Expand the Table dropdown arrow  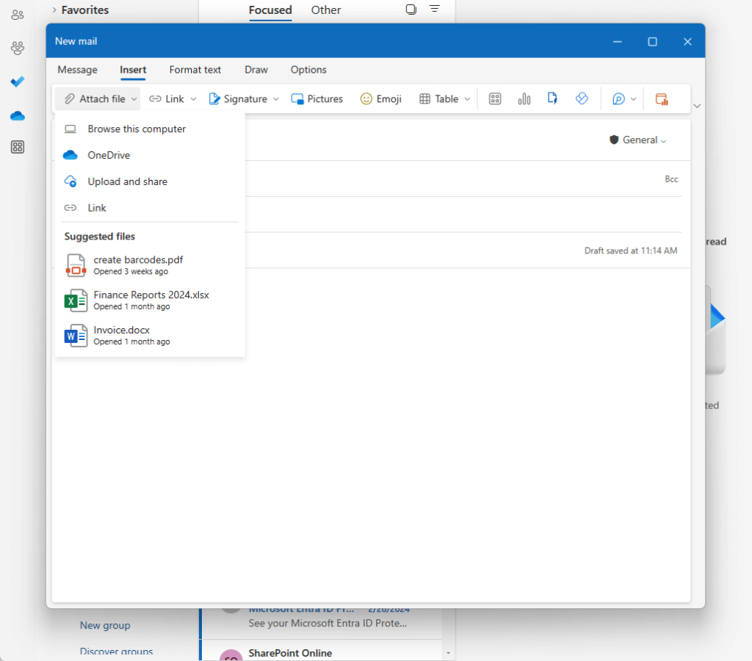click(468, 99)
